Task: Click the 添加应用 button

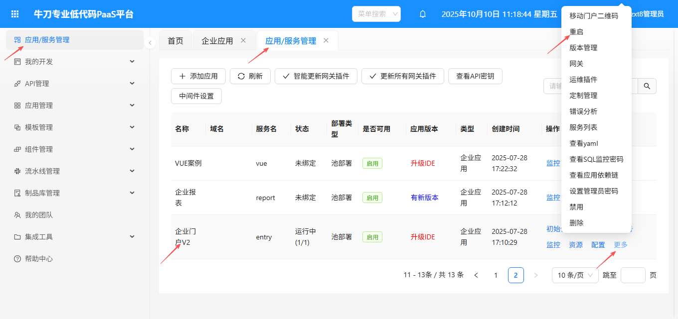Action: (x=198, y=76)
